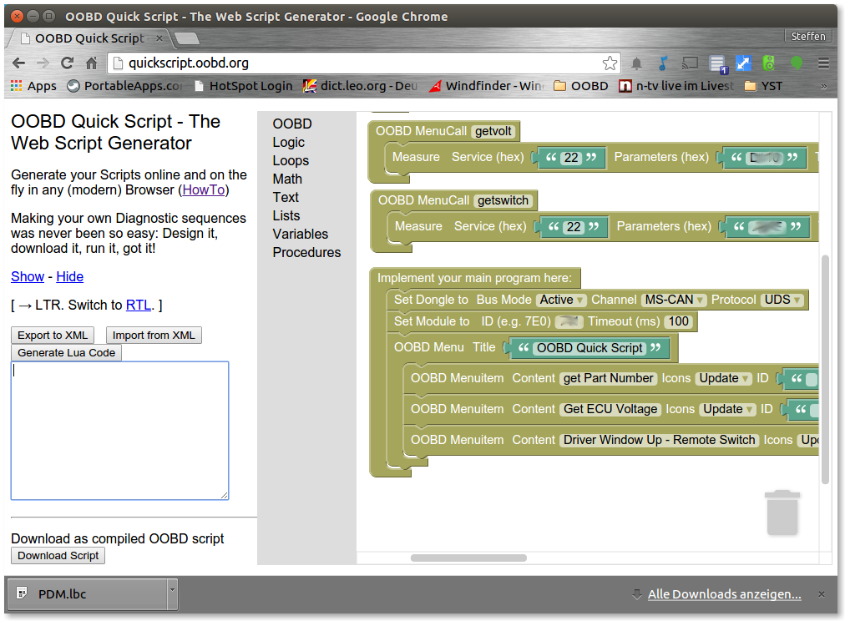Screen dimensions: 845x621
Task: Click the Show link
Action: (28, 277)
